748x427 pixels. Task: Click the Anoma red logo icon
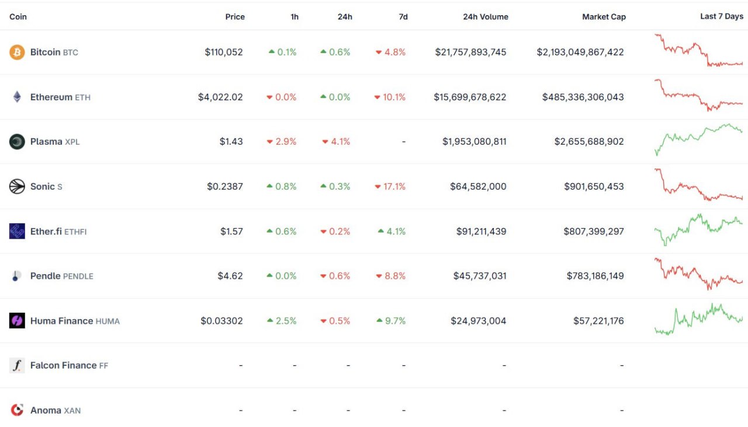click(17, 411)
